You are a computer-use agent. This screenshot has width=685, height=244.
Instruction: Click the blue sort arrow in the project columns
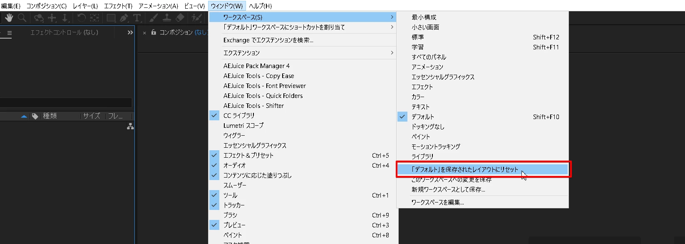[x=24, y=117]
